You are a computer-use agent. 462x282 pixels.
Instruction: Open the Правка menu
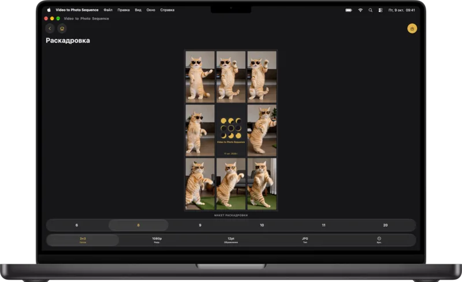124,10
